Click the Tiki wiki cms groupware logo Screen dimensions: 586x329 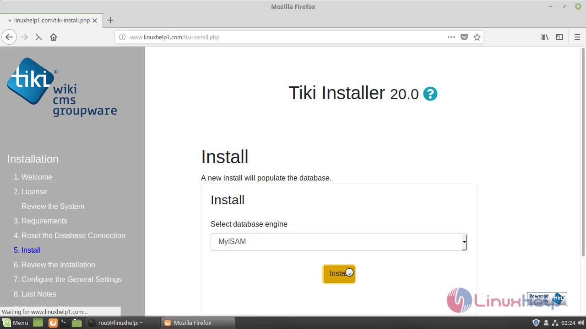point(62,87)
